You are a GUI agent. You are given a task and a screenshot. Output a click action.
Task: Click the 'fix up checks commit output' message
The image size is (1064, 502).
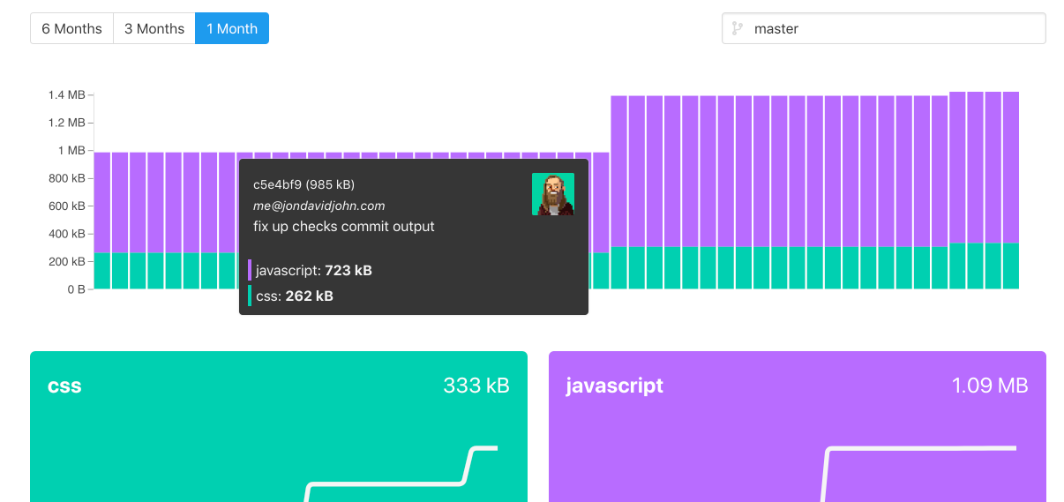pyautogui.click(x=343, y=227)
